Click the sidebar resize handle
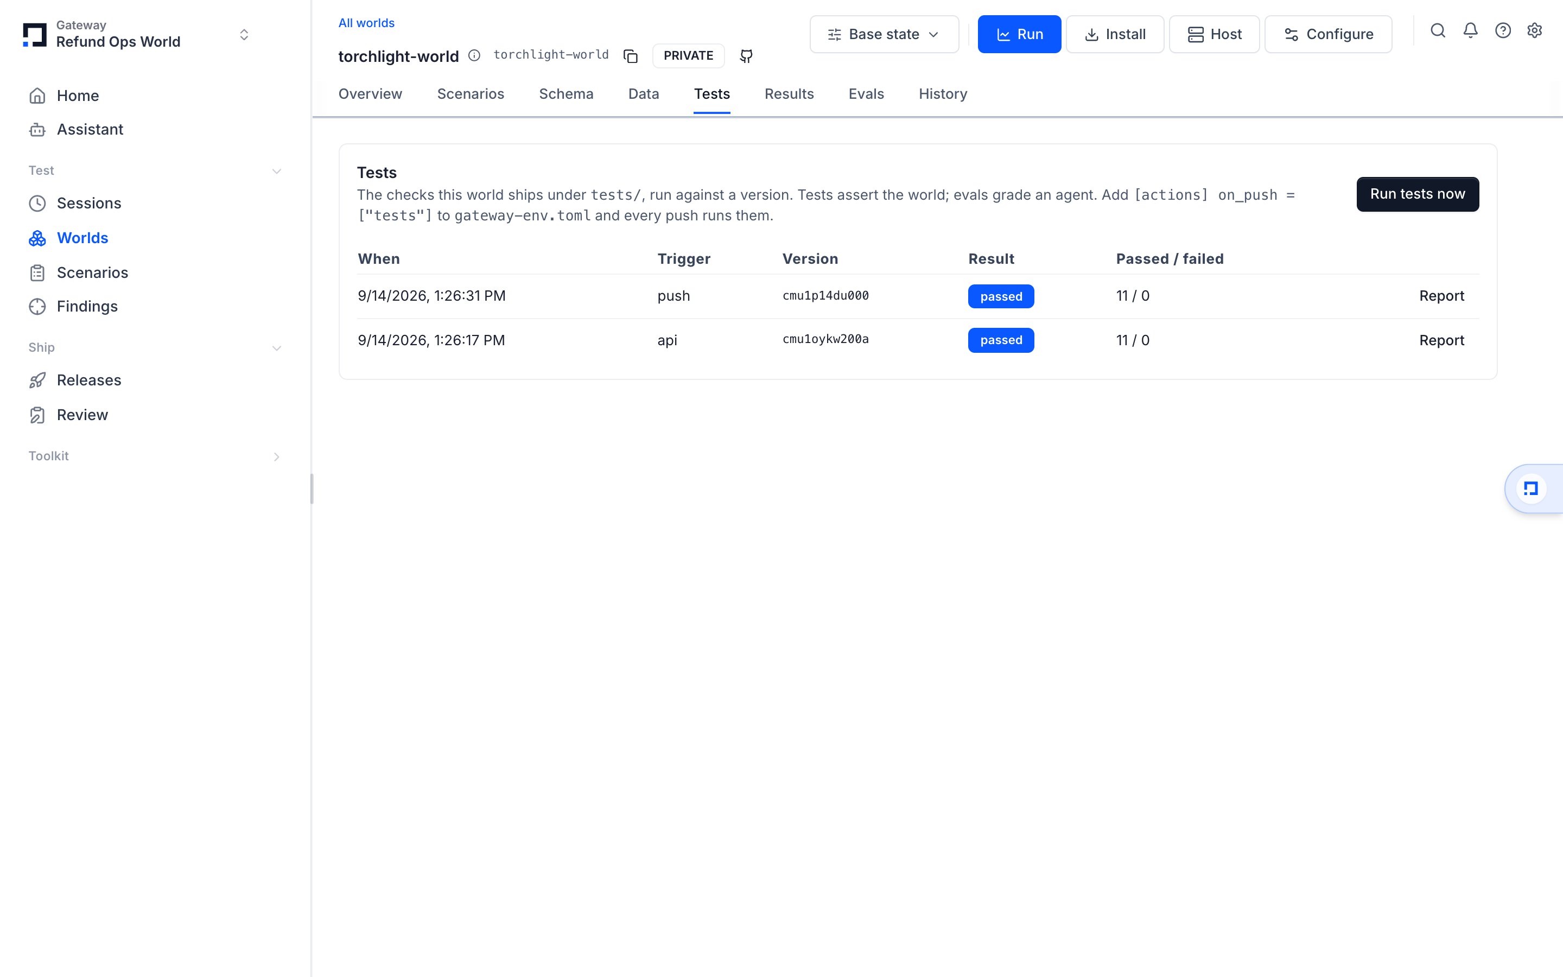Screen dimensions: 1563x977 (x=312, y=488)
